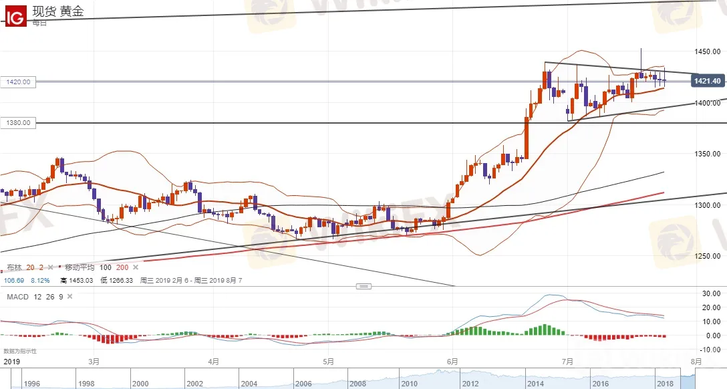This screenshot has height=389, width=727.
Task: Jump to 2008 on the navigator timeline
Action: coord(357,384)
